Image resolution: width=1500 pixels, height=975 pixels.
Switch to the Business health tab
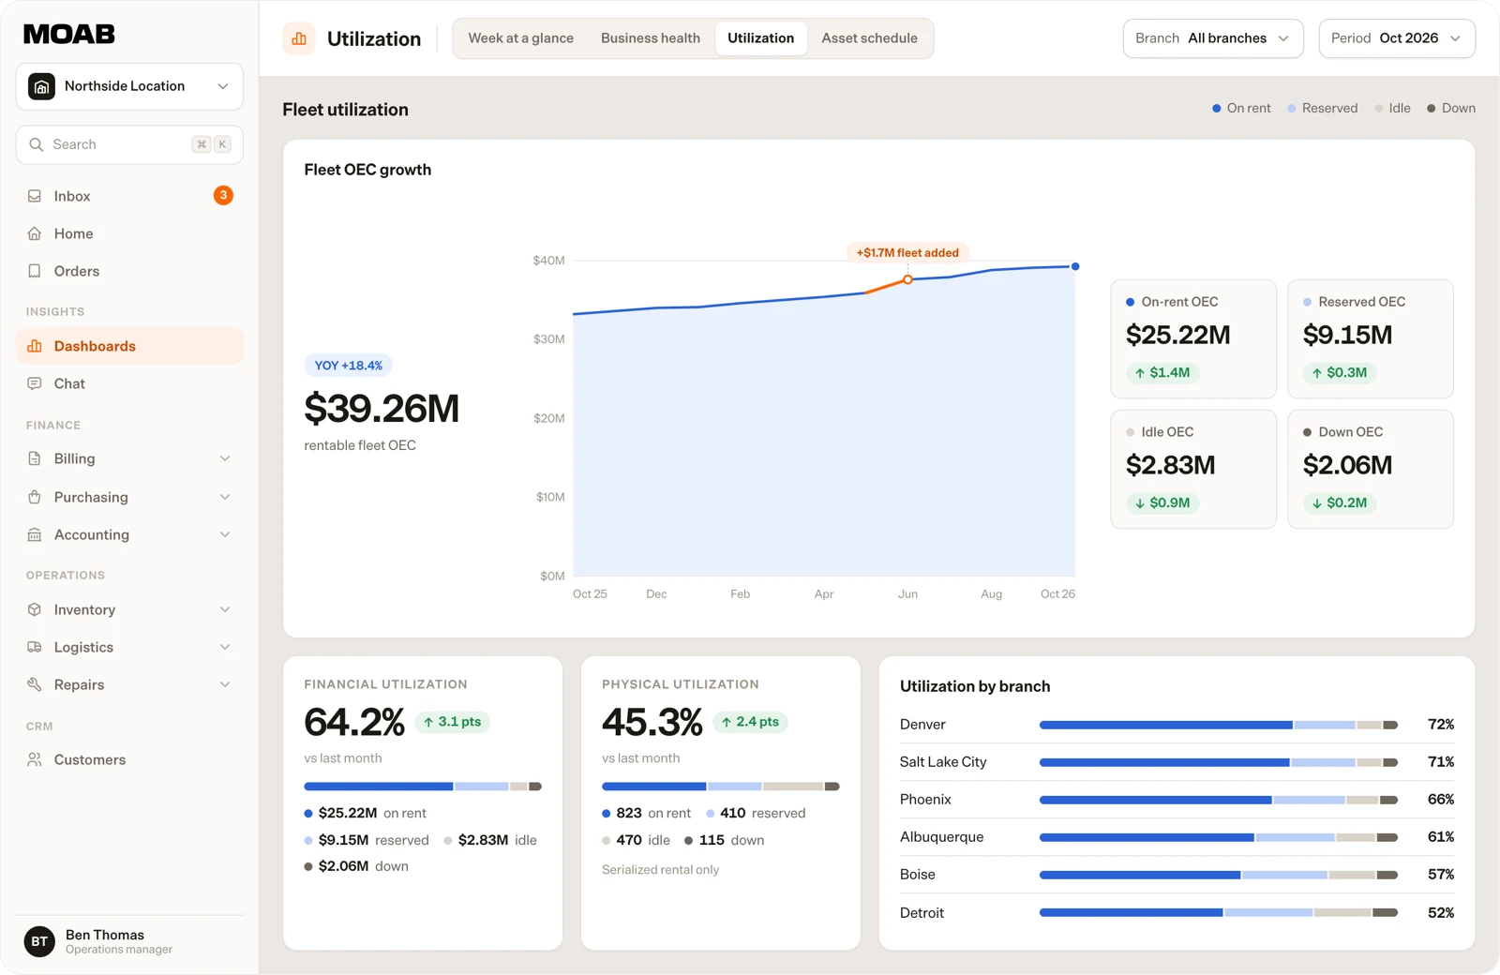[651, 38]
